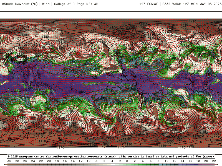Click the 14 color scale label
The image size is (222, 166).
182,161
